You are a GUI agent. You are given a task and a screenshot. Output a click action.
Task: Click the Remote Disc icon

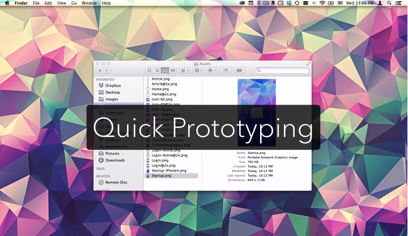[101, 182]
